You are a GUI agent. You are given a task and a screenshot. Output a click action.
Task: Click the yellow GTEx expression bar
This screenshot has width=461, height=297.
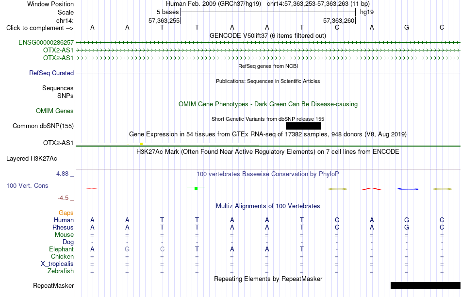[x=141, y=144]
